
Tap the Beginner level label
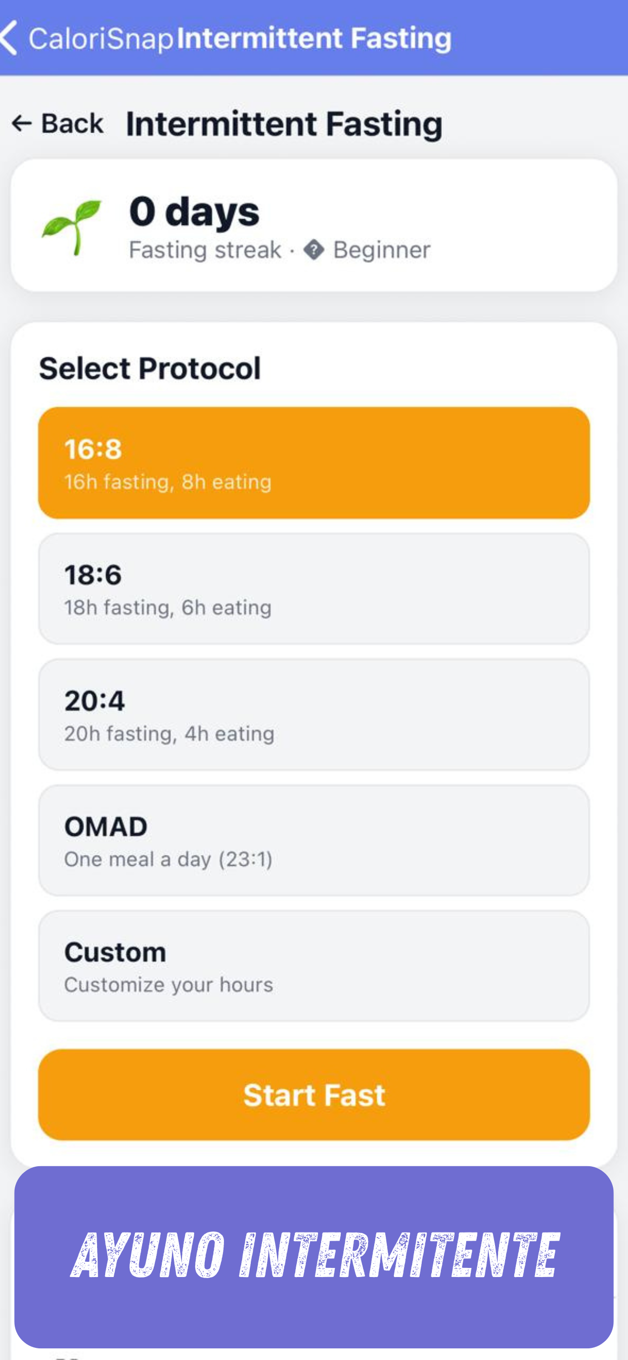click(x=382, y=250)
